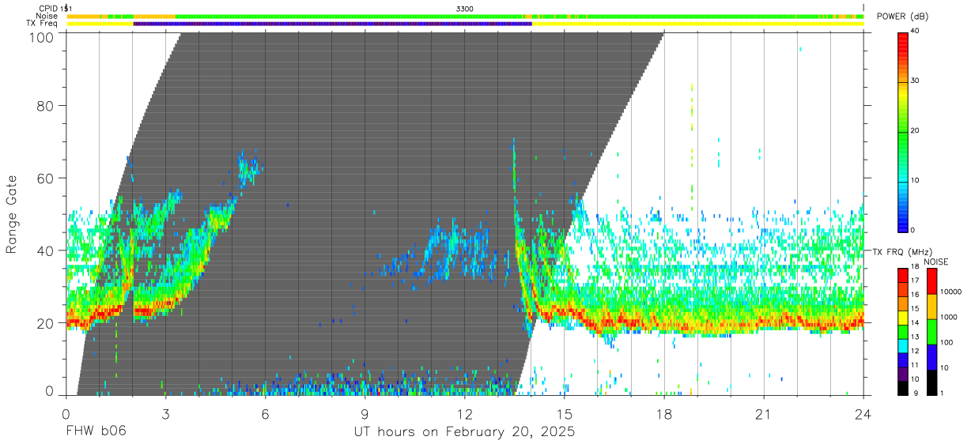Image resolution: width=971 pixels, height=448 pixels.
Task: Click the 'NOISE' legend title
Action: [935, 262]
